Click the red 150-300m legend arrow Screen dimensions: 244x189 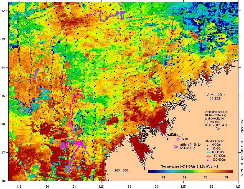click(208, 156)
